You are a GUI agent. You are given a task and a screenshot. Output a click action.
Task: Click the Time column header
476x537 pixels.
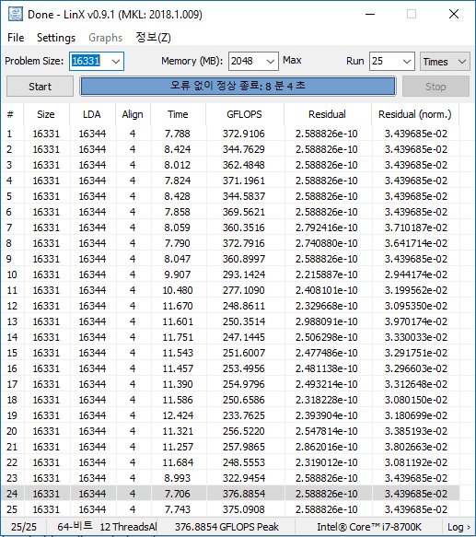(178, 114)
